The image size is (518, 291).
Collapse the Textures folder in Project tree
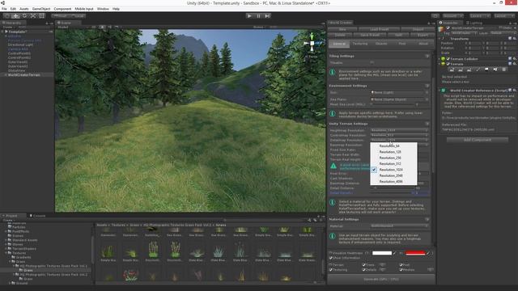(x=6, y=253)
